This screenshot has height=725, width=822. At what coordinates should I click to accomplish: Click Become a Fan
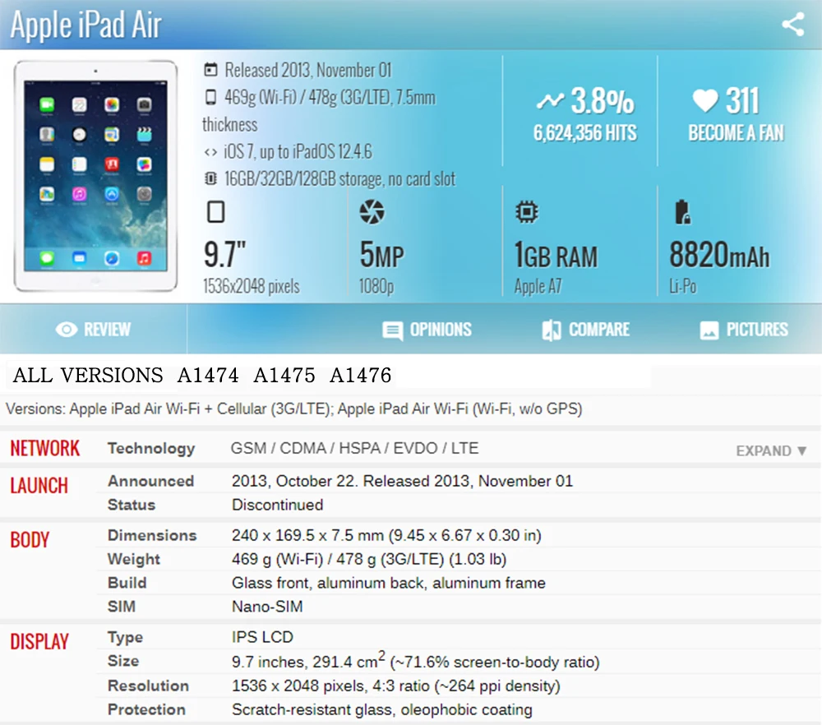click(736, 132)
